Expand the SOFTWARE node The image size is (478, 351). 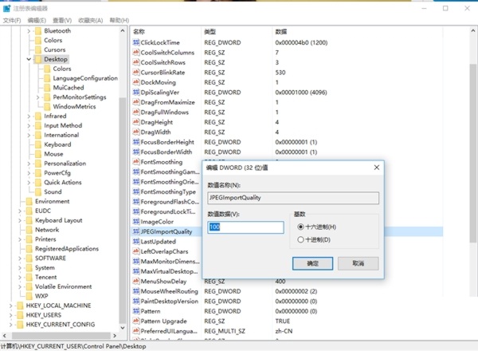[20, 258]
